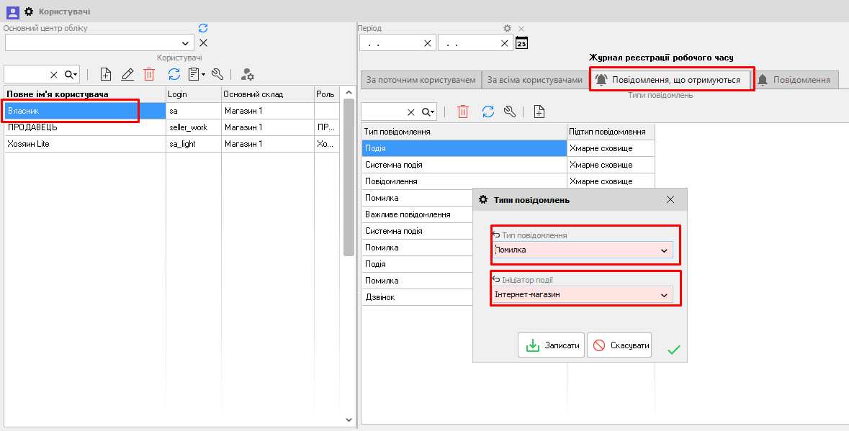Screen dimensions: 849x431
Task: Click red trash icon in users toolbar
Action: 149,74
